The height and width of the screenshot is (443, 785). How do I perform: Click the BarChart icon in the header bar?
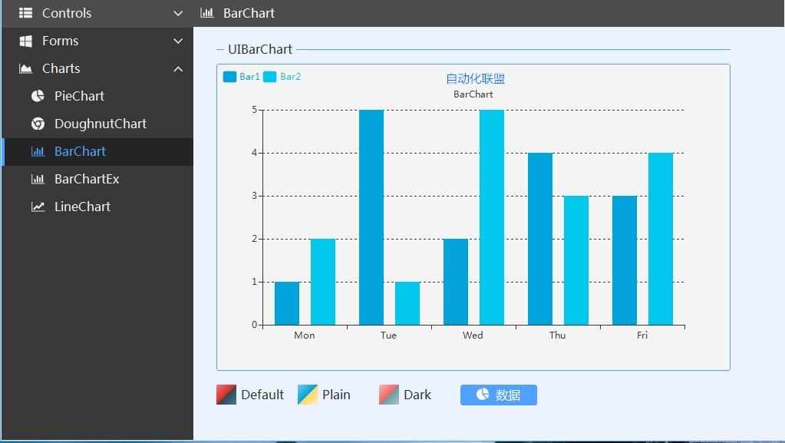pos(206,13)
